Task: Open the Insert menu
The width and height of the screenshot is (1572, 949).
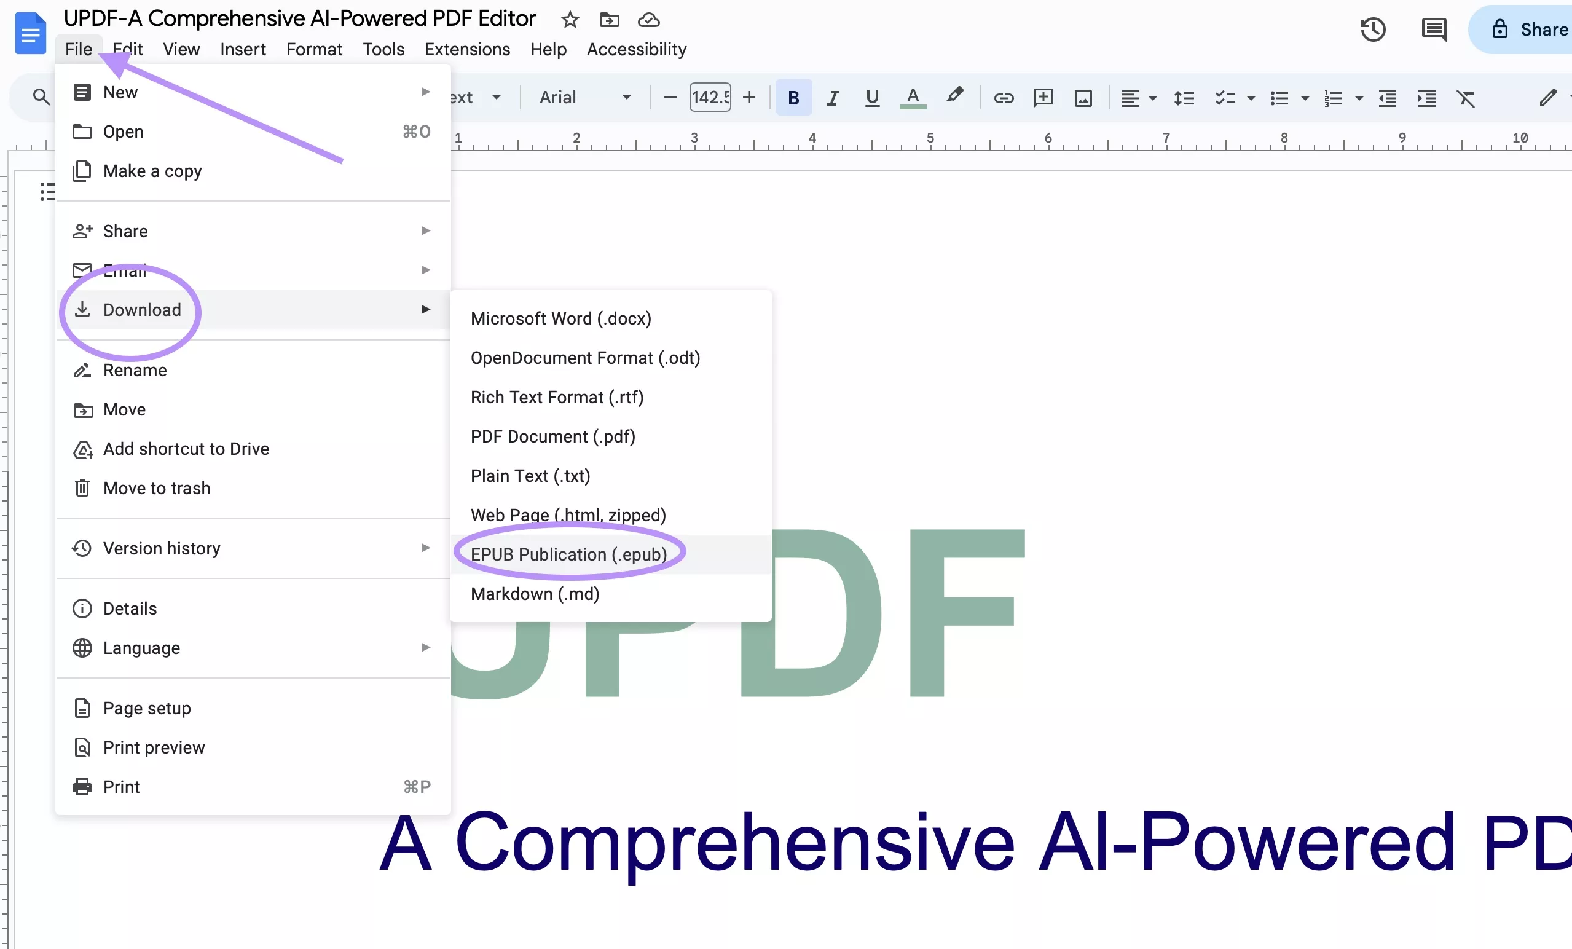Action: click(x=243, y=49)
